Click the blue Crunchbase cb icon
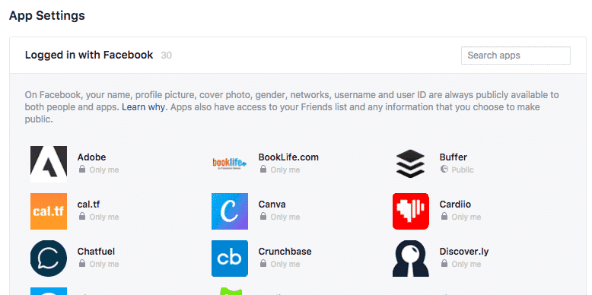 tap(230, 259)
